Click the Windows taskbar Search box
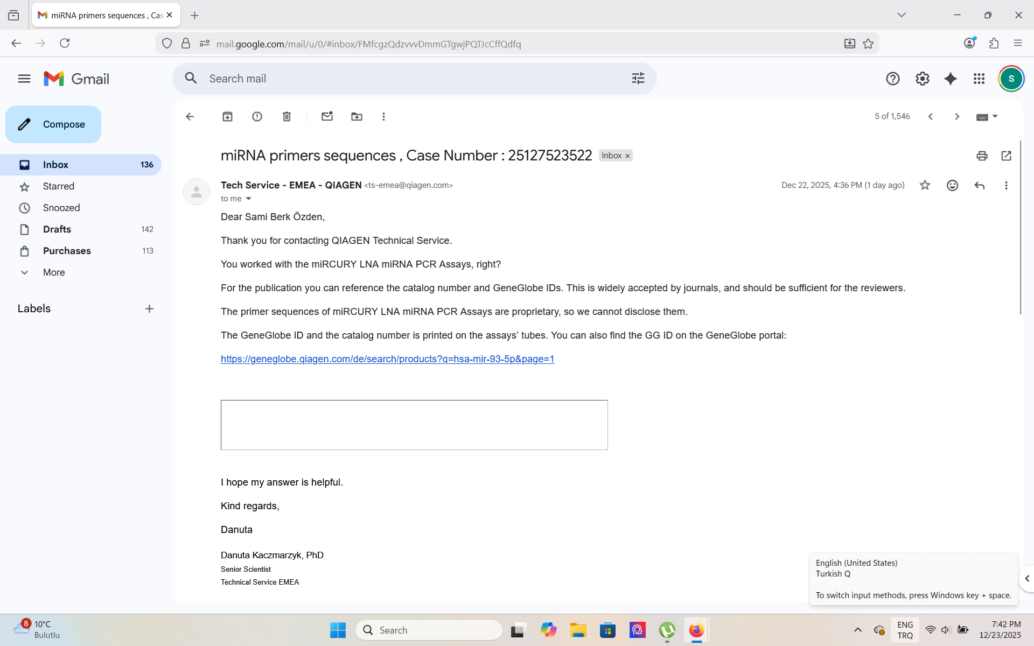 429,630
